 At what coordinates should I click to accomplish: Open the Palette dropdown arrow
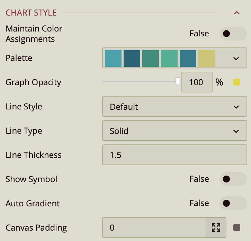pos(236,58)
